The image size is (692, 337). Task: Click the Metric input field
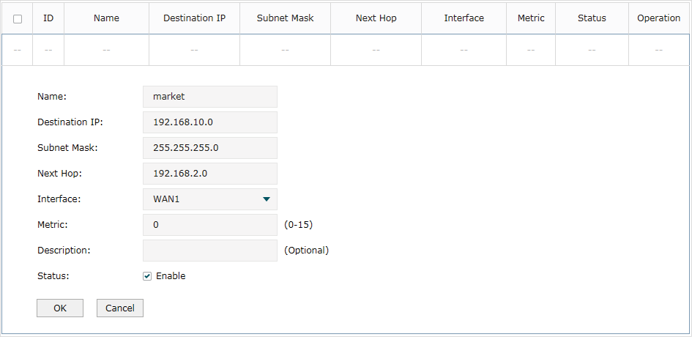210,225
